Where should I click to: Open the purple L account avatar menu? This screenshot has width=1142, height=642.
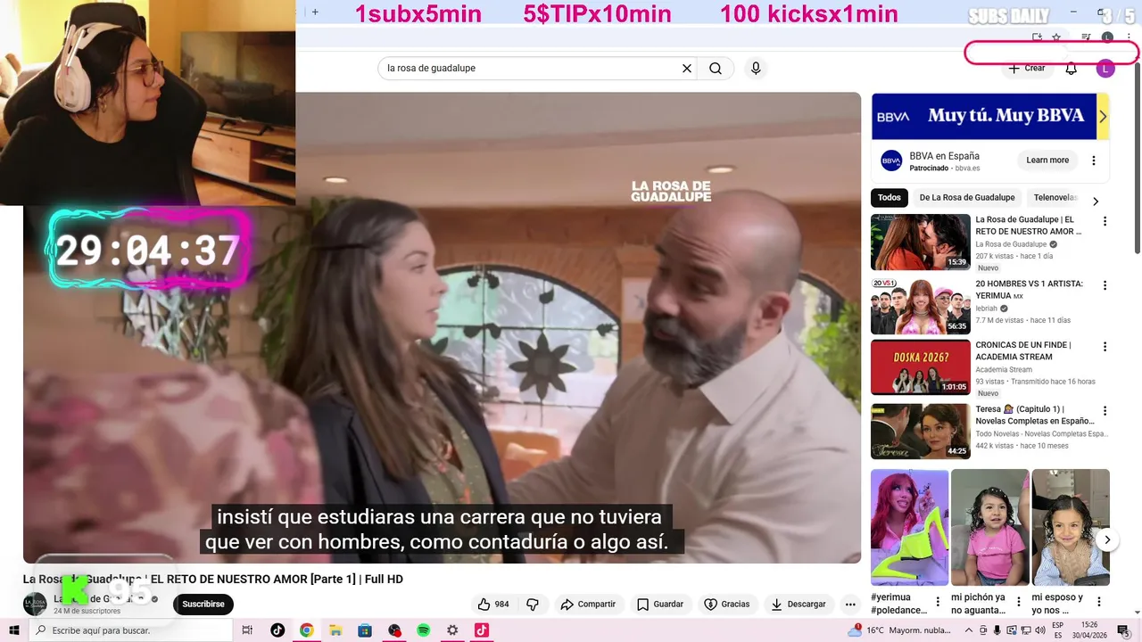click(1105, 69)
